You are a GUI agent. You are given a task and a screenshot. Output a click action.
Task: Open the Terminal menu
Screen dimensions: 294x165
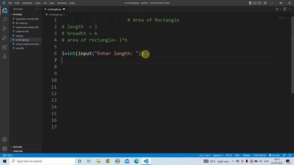coord(62,3)
